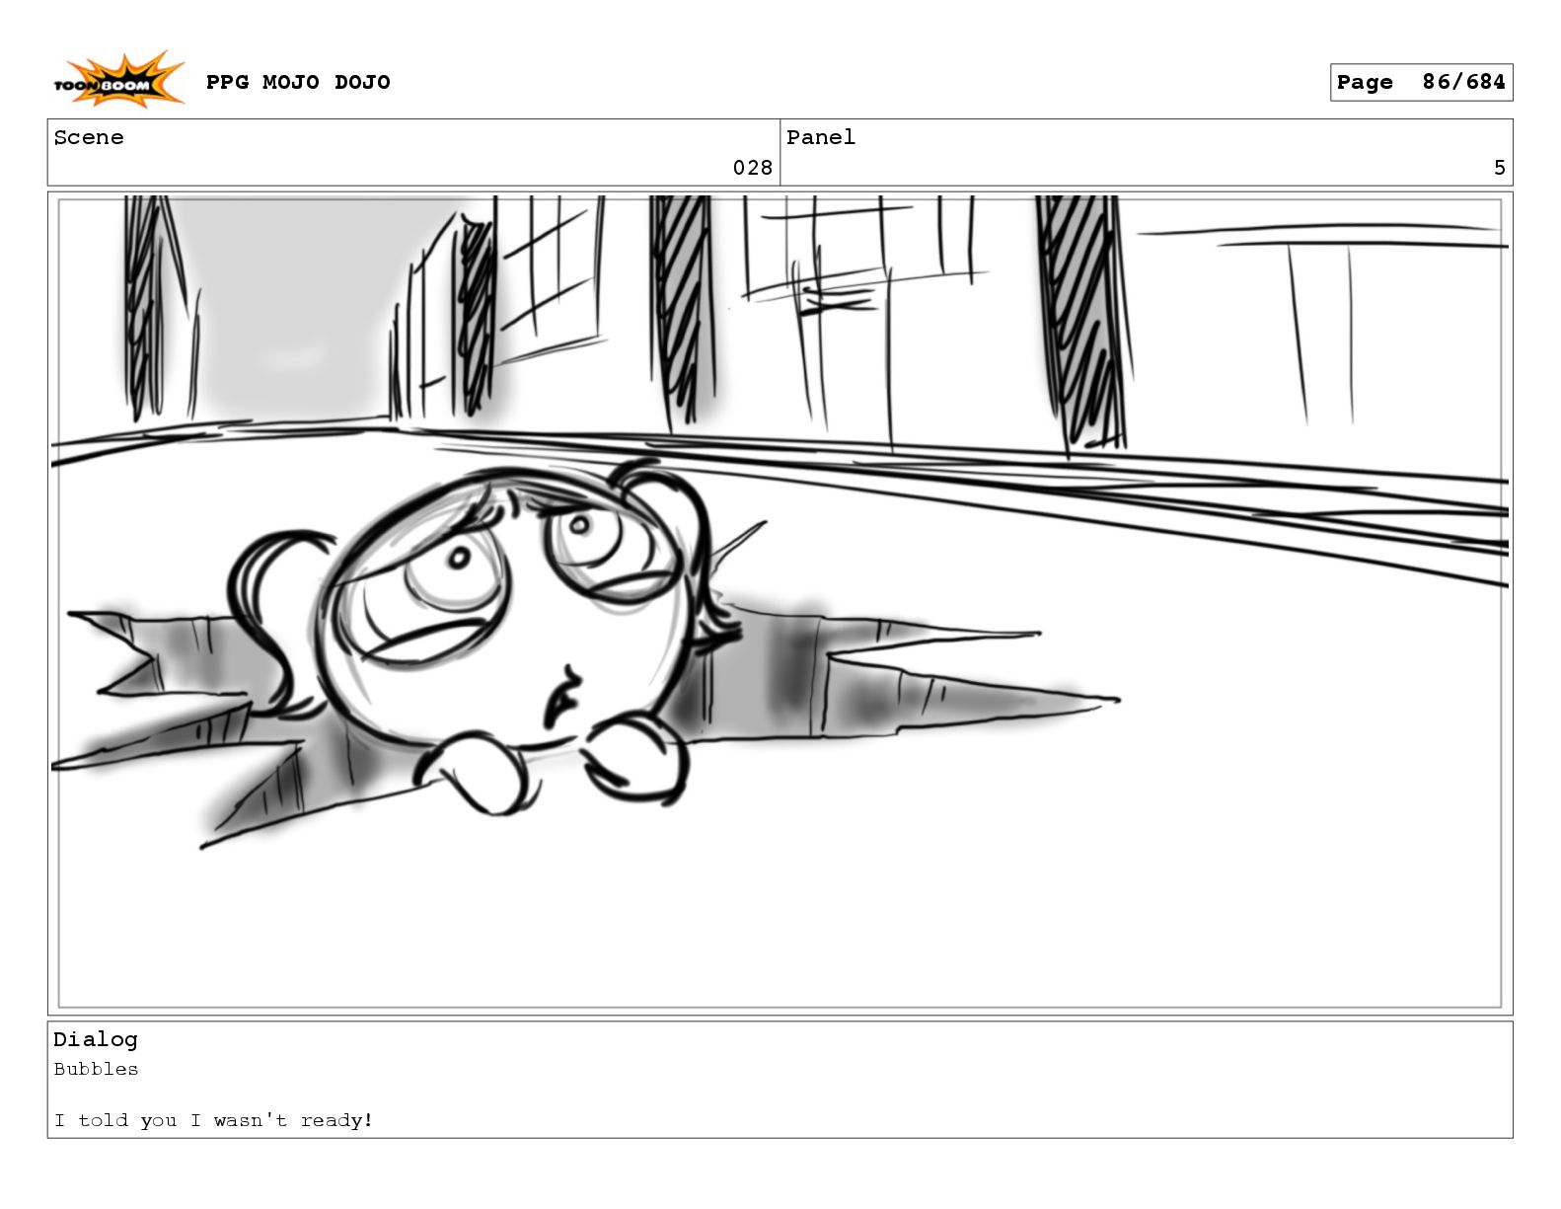This screenshot has height=1209, width=1561.
Task: Click the 'Dialog' heading
Action: 96,1039
